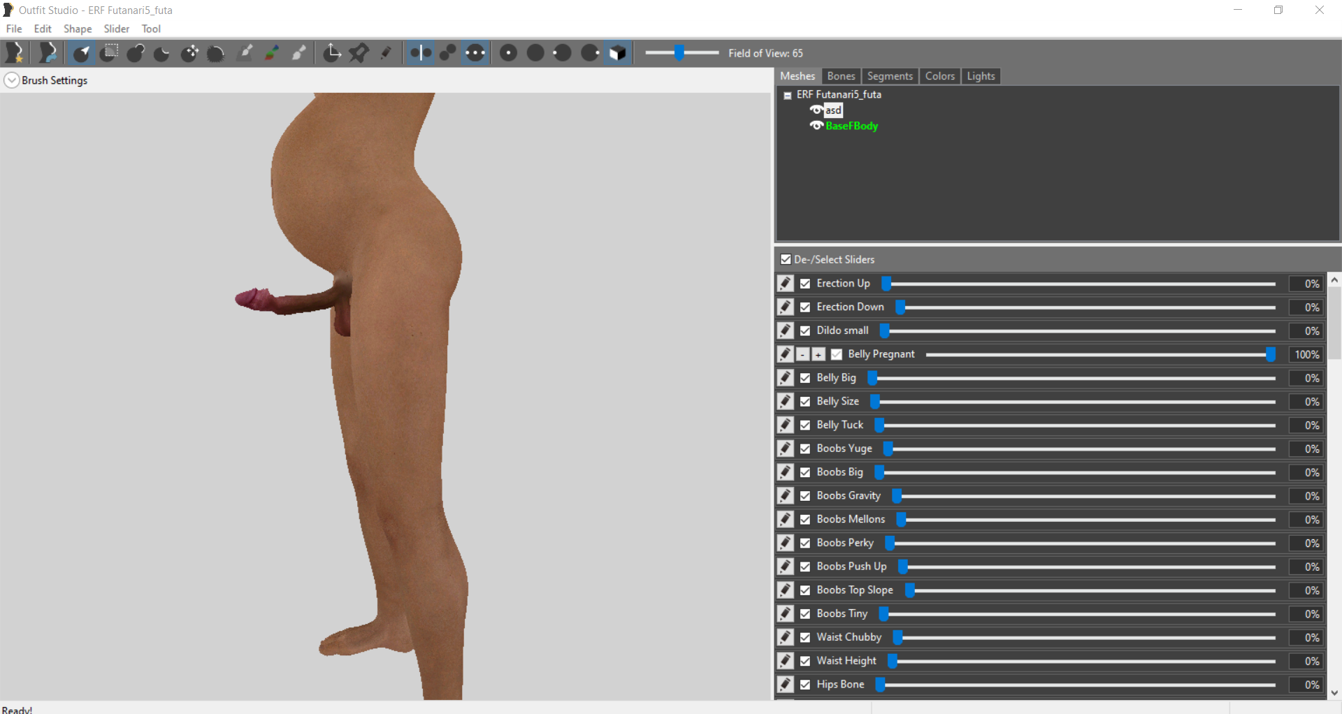Activate the Transform axes tool

(332, 53)
